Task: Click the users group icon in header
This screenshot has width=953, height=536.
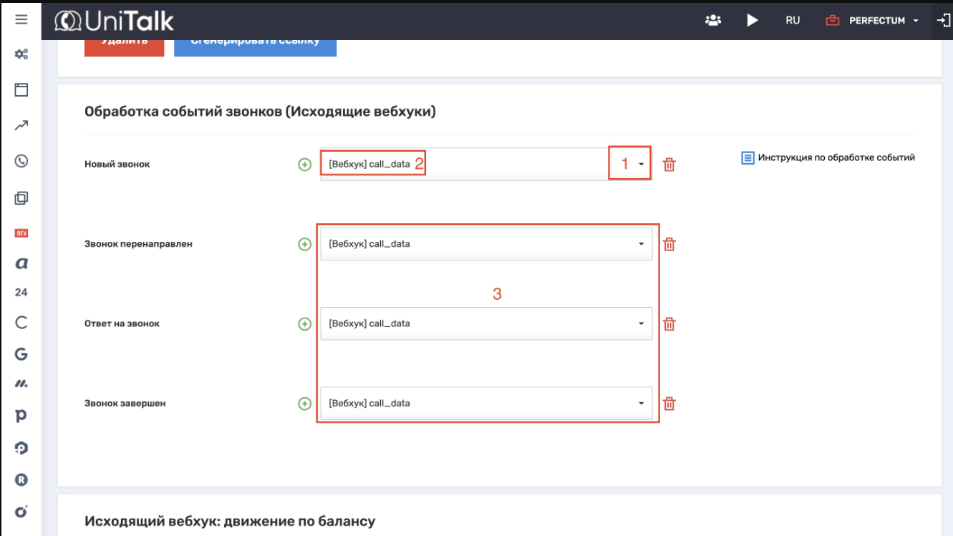Action: click(x=712, y=20)
